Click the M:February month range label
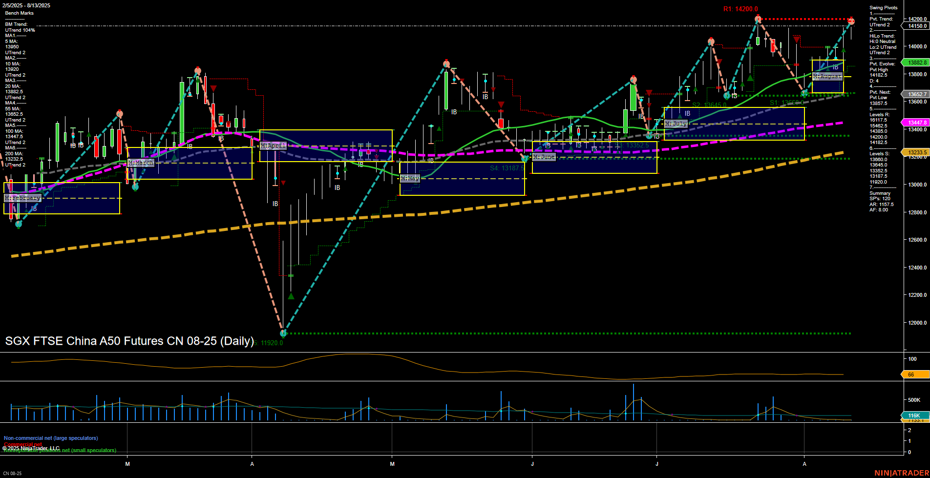Screen dimensions: 930x478 pyautogui.click(x=23, y=197)
